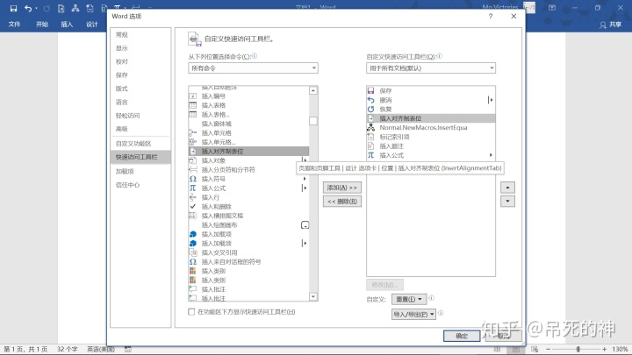
Task: Open the 设计 ribbon tab
Action: click(91, 25)
